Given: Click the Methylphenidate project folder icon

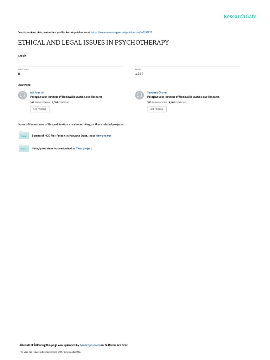Looking at the screenshot, I should click(24, 148).
